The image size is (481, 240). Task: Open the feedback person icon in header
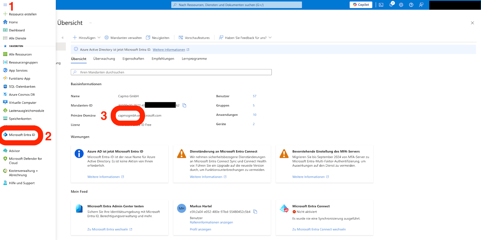[421, 5]
